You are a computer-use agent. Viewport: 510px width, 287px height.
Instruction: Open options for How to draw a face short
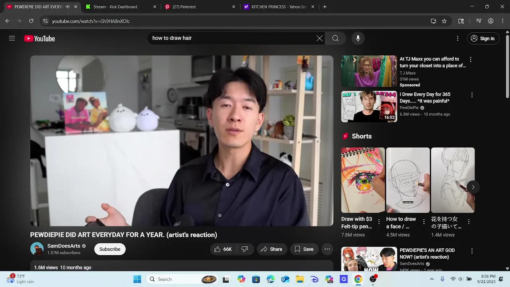424,221
